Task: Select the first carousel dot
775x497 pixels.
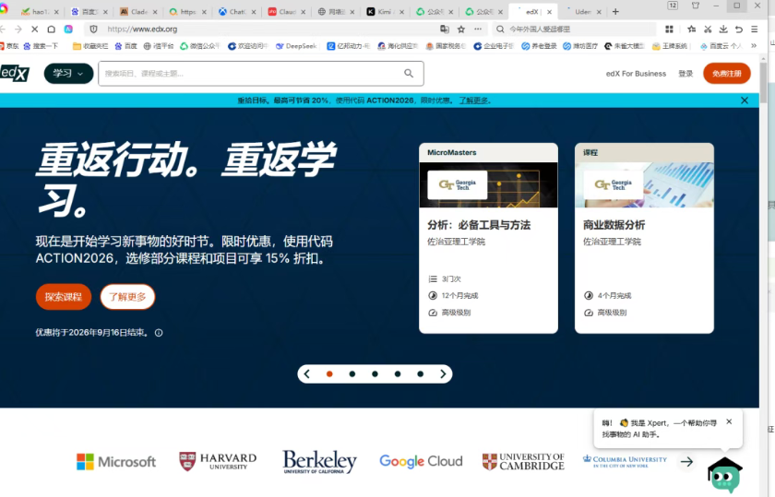Action: tap(329, 374)
